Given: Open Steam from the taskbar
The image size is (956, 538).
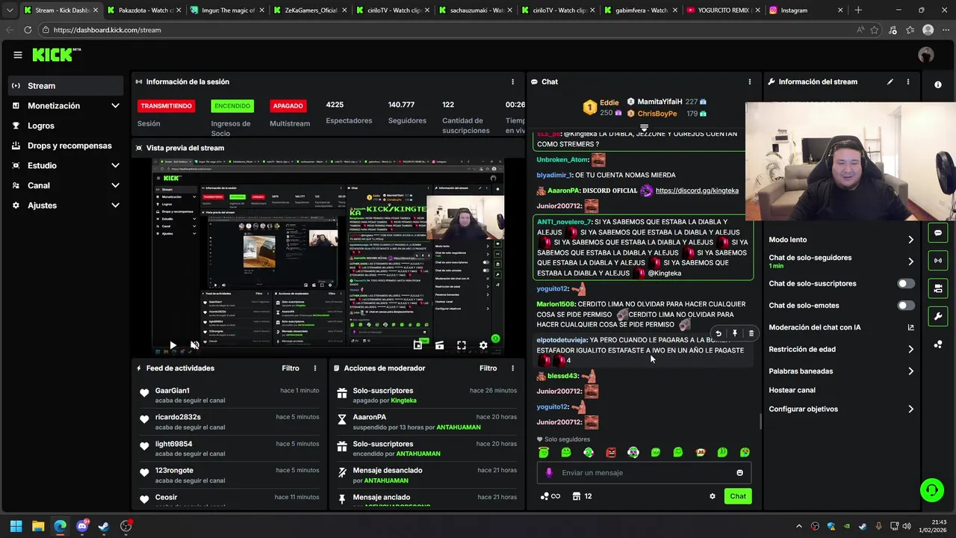Looking at the screenshot, I should click(104, 526).
